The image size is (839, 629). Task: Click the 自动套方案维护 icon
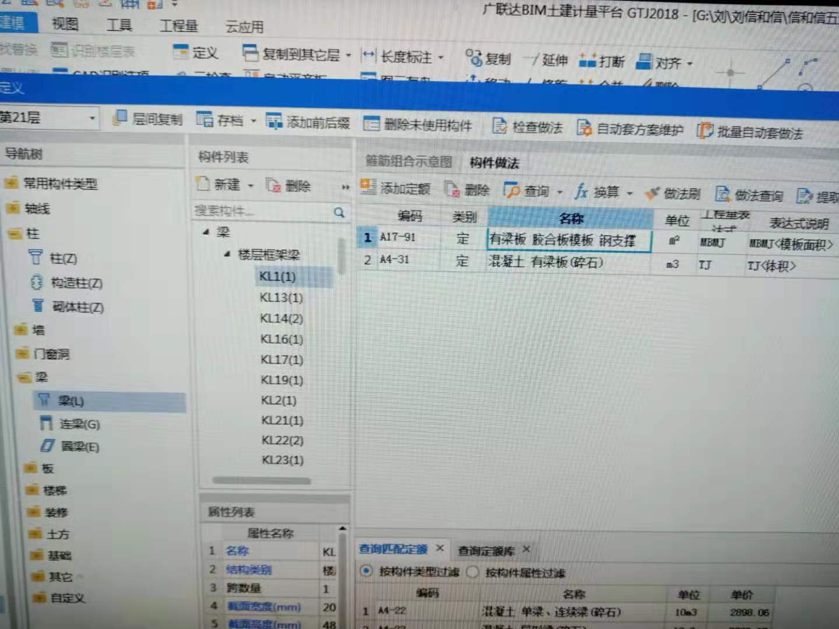pyautogui.click(x=584, y=128)
